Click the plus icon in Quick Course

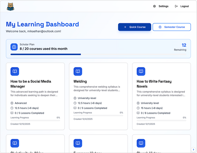tap(125, 27)
